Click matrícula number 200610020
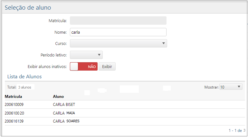 (14, 113)
